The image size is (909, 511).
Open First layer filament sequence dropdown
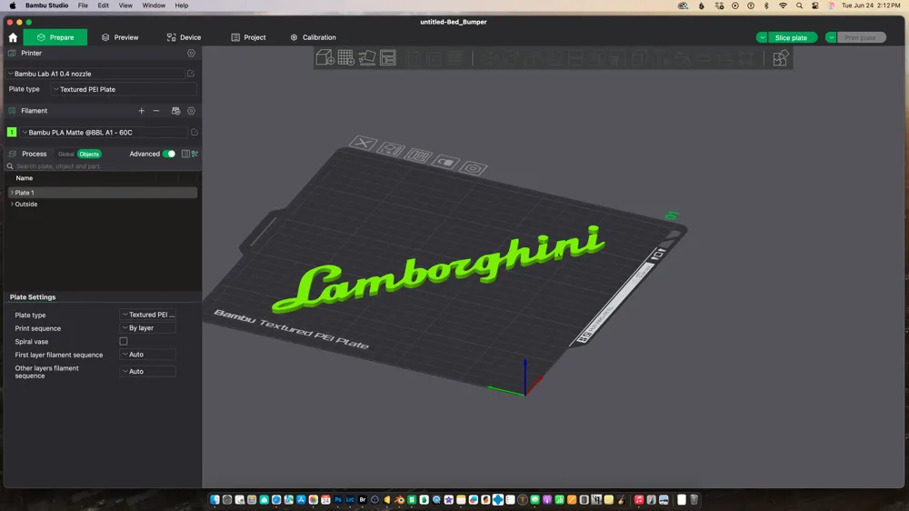click(x=148, y=355)
